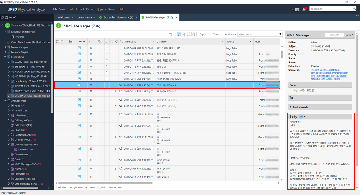Click the Chats icon in tree
The image size is (360, 195).
click(x=12, y=130)
